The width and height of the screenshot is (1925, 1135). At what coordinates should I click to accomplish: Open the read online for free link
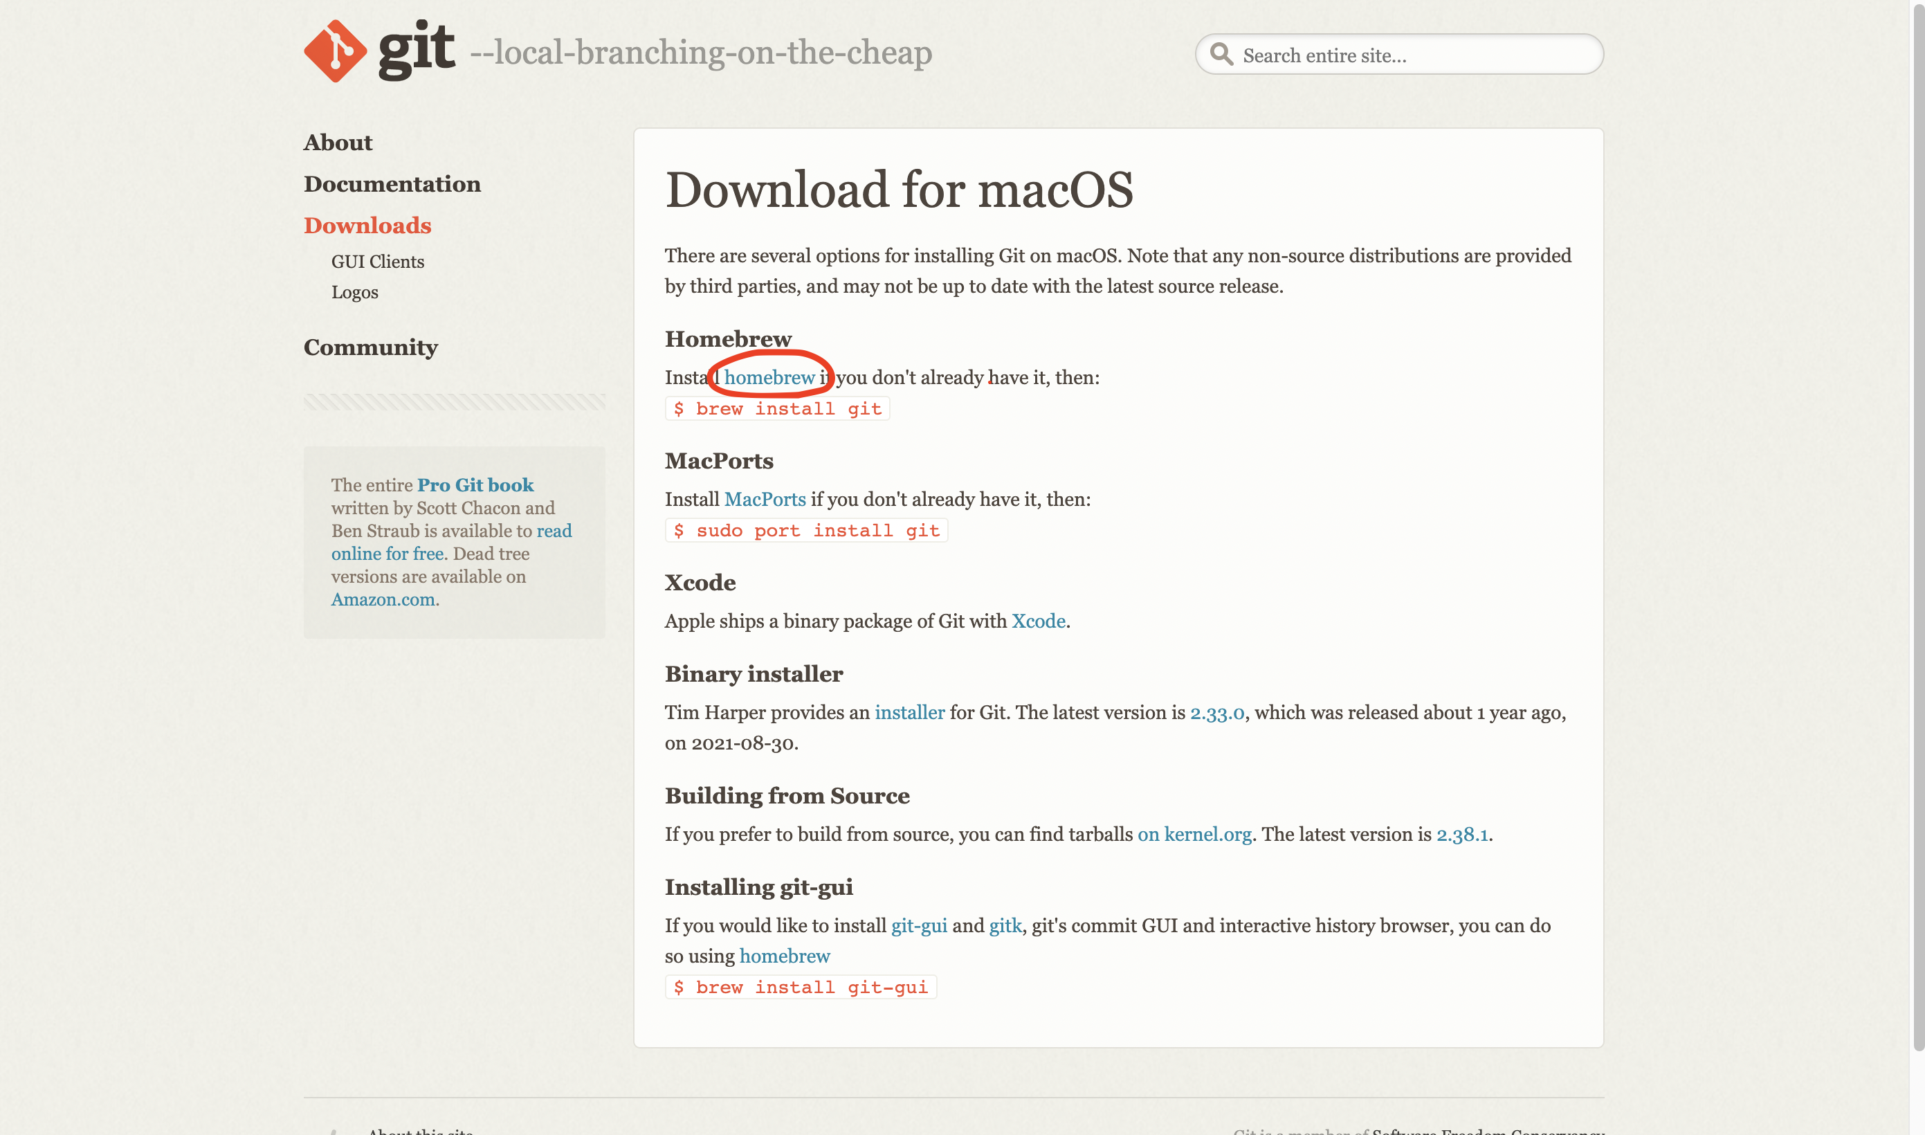tap(451, 543)
